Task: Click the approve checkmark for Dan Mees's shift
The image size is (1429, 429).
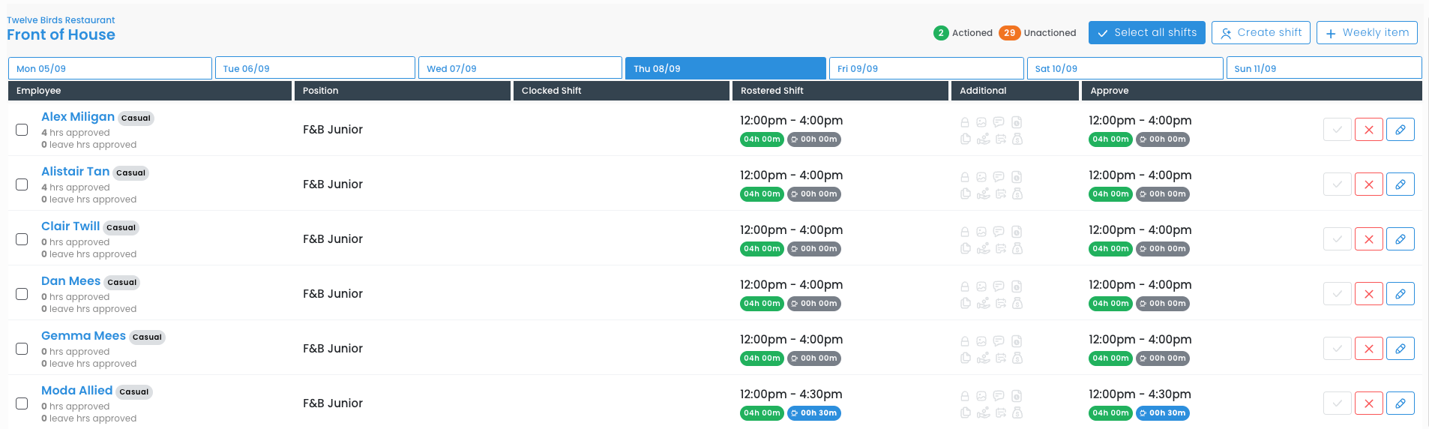Action: pyautogui.click(x=1337, y=294)
